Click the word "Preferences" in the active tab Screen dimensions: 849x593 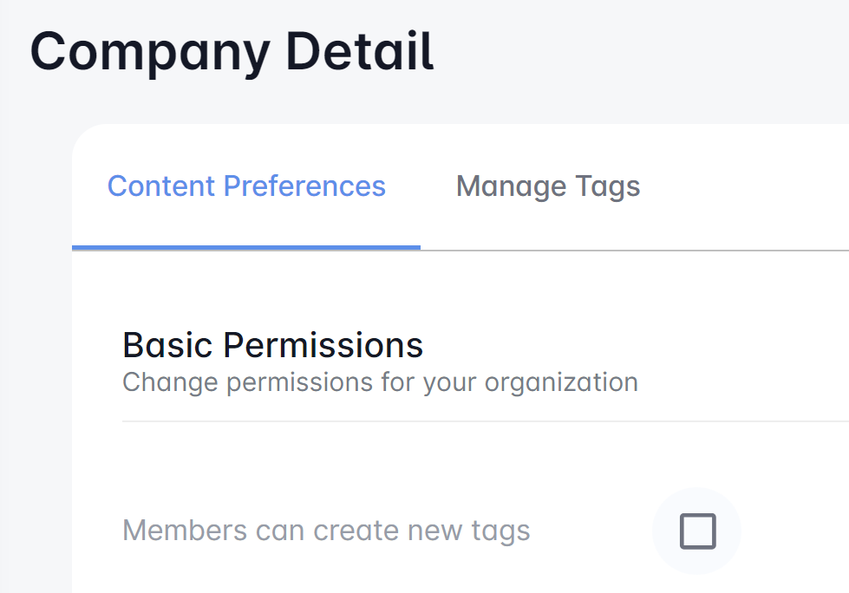pos(304,186)
